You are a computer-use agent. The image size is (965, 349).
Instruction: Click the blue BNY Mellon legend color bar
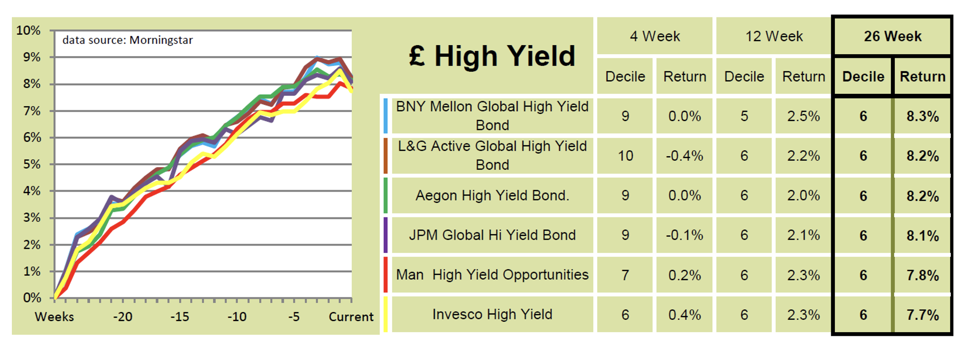click(x=386, y=116)
